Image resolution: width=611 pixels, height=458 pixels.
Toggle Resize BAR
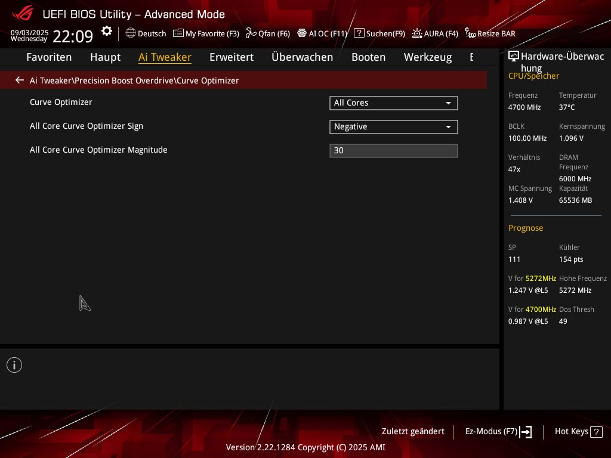(490, 33)
